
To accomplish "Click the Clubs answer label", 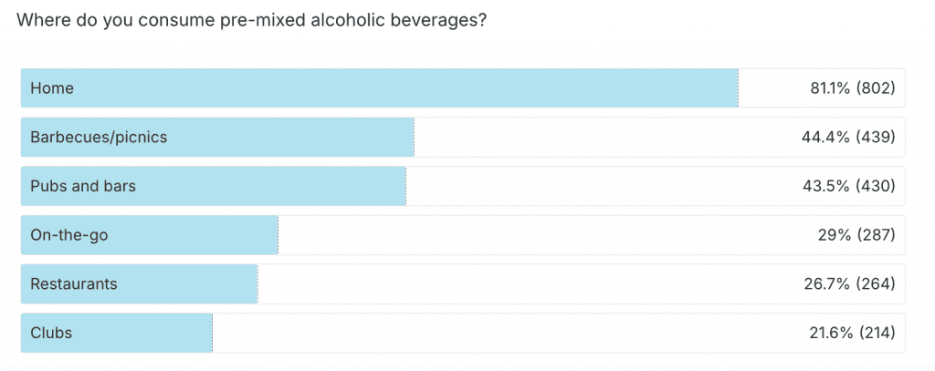I will tap(51, 333).
